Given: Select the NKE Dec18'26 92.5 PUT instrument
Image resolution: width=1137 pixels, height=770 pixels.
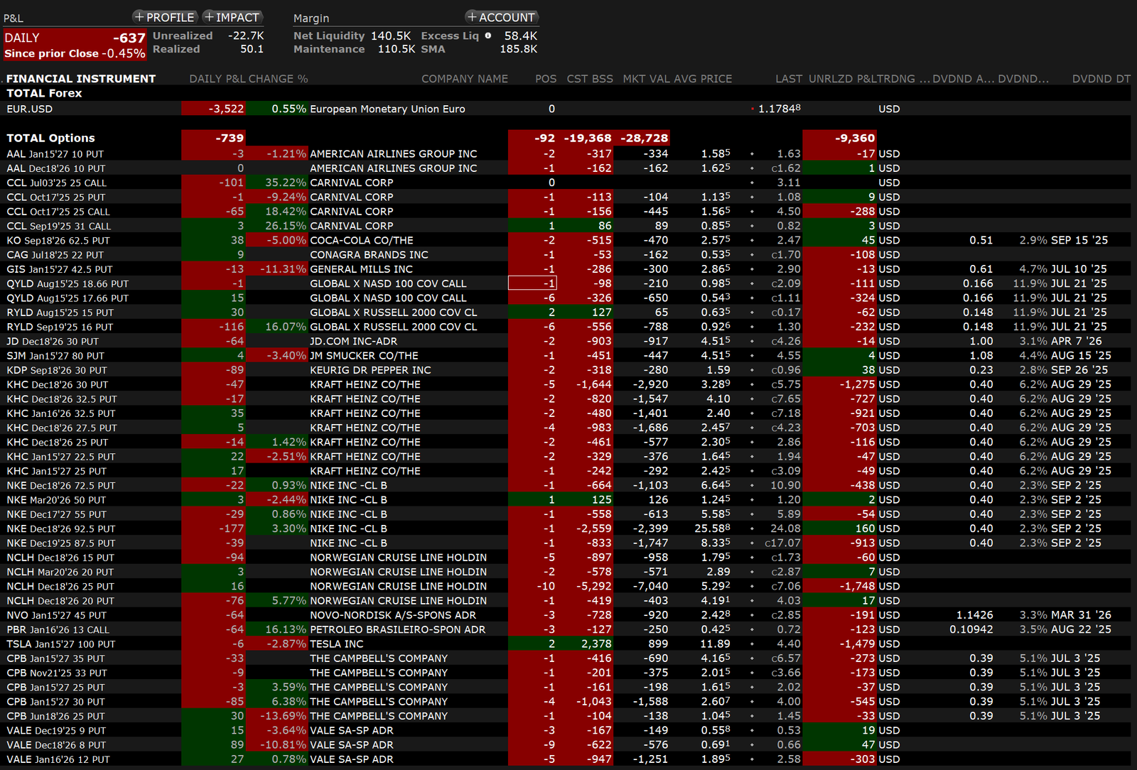Looking at the screenshot, I should coord(60,528).
